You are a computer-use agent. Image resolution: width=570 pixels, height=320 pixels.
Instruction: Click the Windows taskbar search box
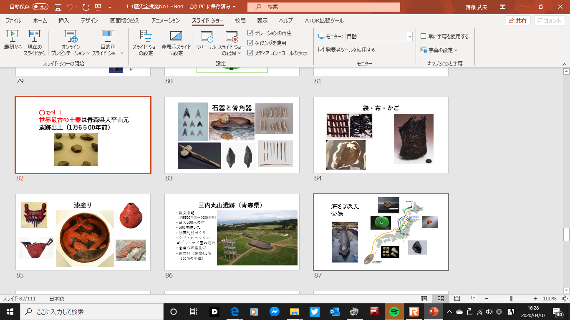[x=91, y=311]
